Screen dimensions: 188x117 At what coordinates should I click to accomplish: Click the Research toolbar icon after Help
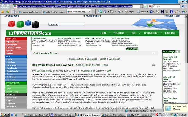[x=158, y=12]
